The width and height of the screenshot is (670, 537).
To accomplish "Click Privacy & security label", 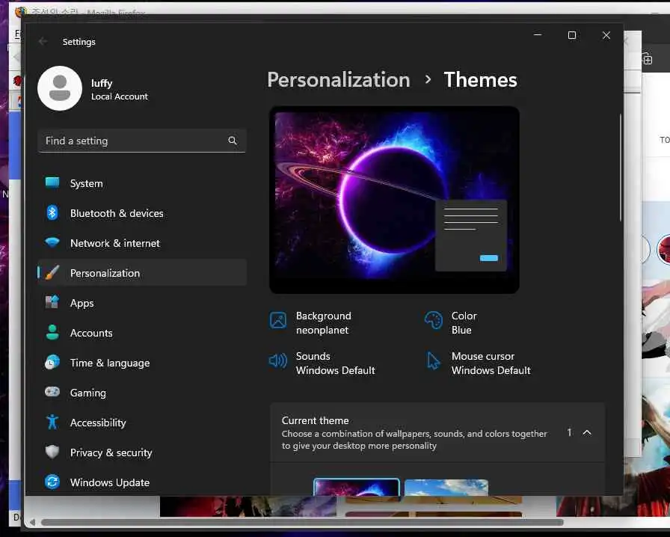I will coord(111,452).
